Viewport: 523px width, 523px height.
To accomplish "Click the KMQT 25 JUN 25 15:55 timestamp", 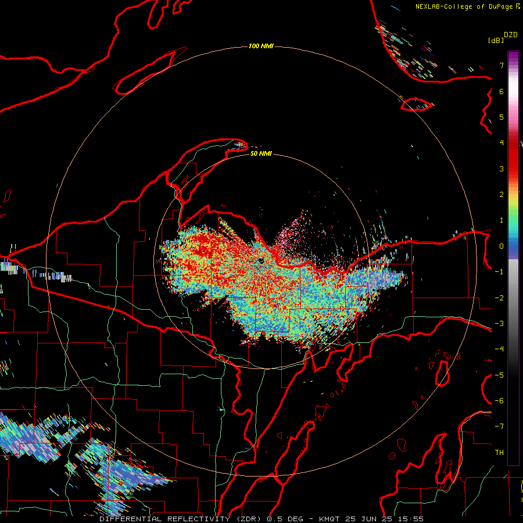I will [x=371, y=519].
